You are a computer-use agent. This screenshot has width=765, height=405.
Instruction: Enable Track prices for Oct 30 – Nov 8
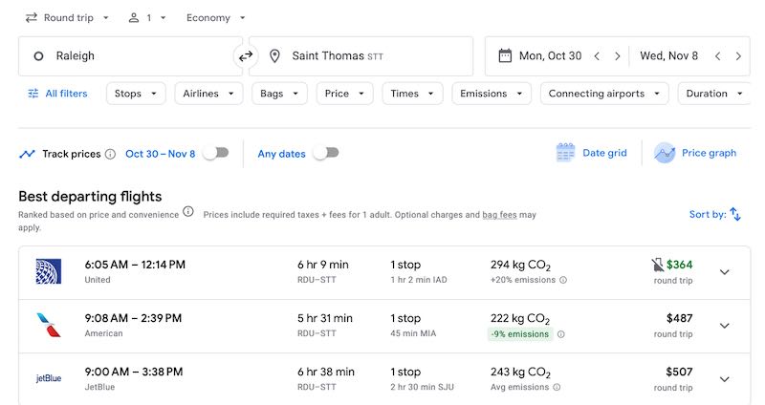pyautogui.click(x=216, y=153)
